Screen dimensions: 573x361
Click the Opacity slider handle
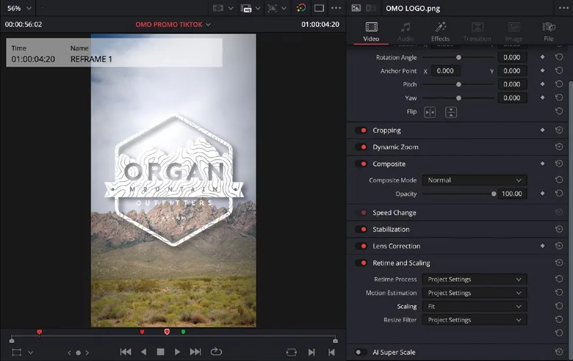click(494, 194)
